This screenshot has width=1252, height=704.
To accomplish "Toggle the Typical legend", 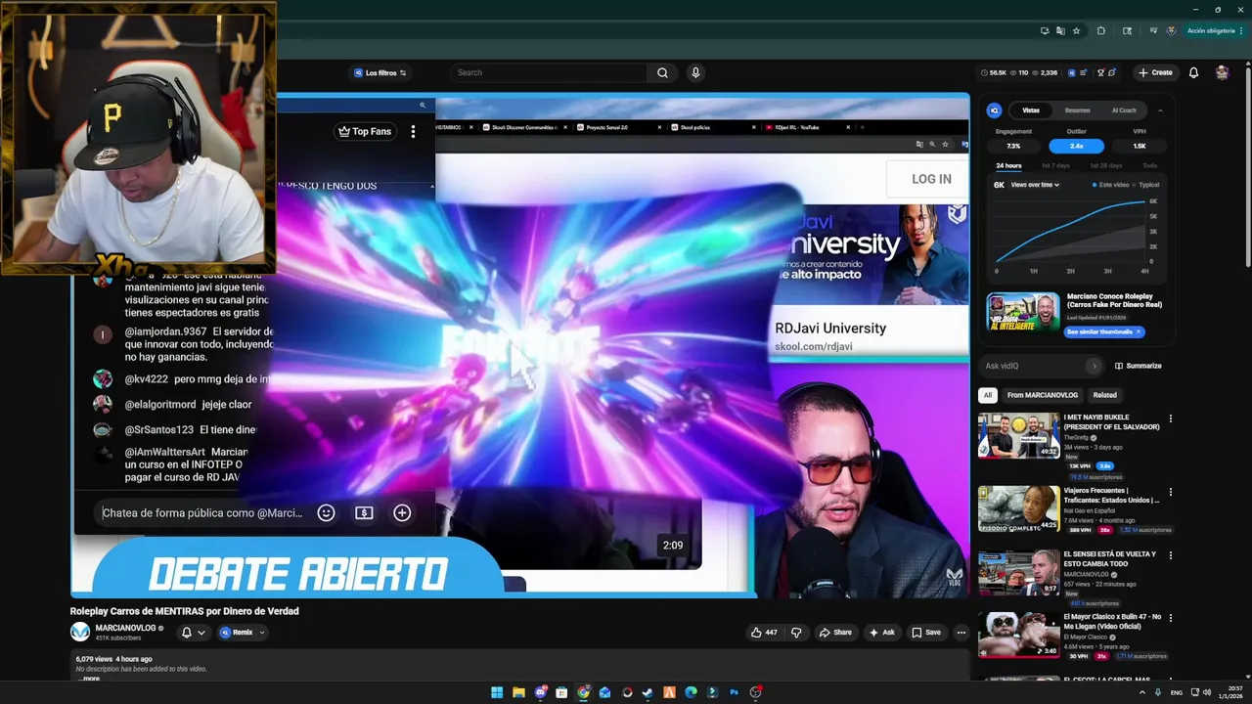I will click(x=1146, y=185).
